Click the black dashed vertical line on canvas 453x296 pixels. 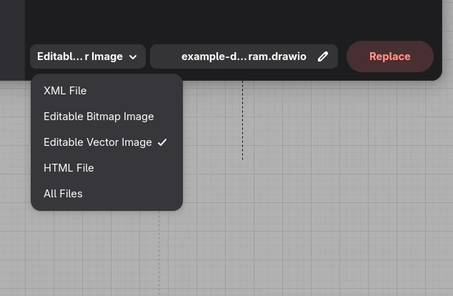tap(242, 122)
